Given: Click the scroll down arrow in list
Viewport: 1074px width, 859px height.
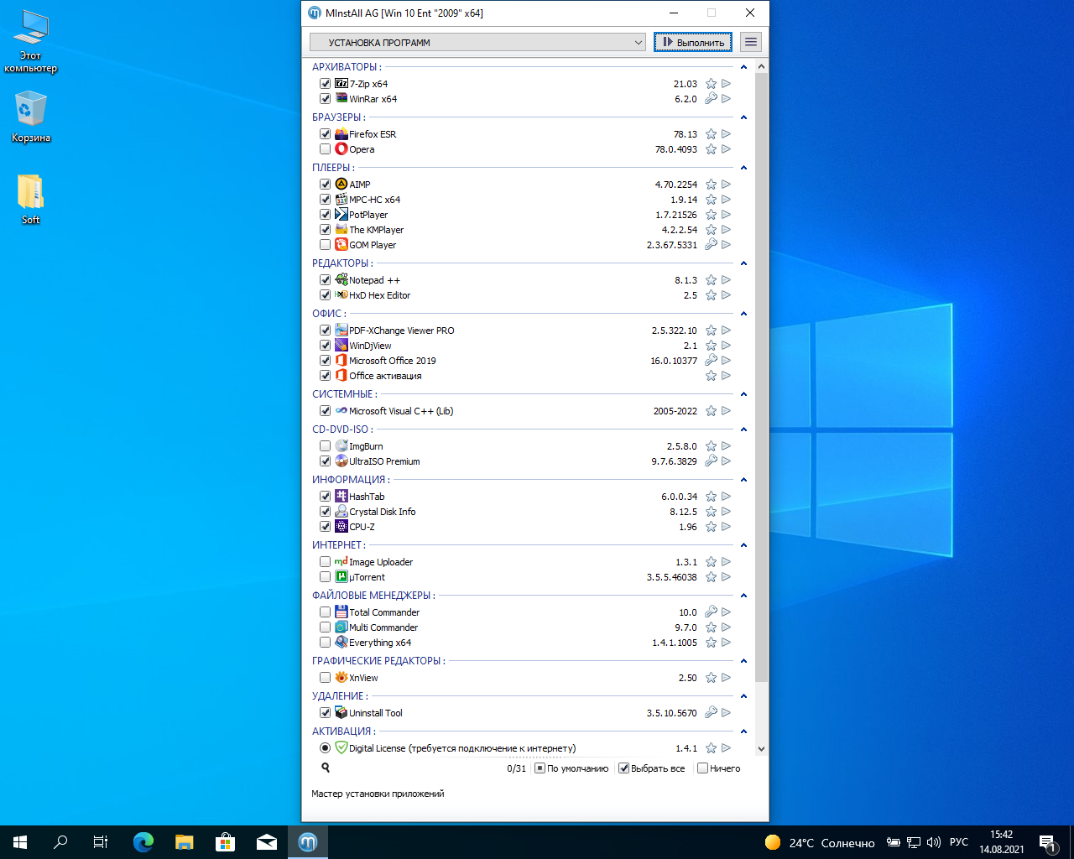Looking at the screenshot, I should [x=761, y=749].
